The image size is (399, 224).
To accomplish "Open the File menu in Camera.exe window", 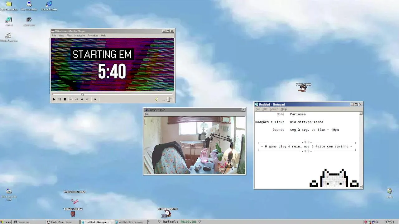I will click(147, 114).
